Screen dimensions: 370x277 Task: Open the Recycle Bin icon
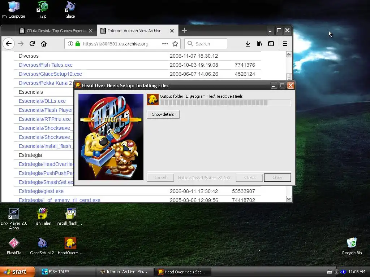pos(352,246)
